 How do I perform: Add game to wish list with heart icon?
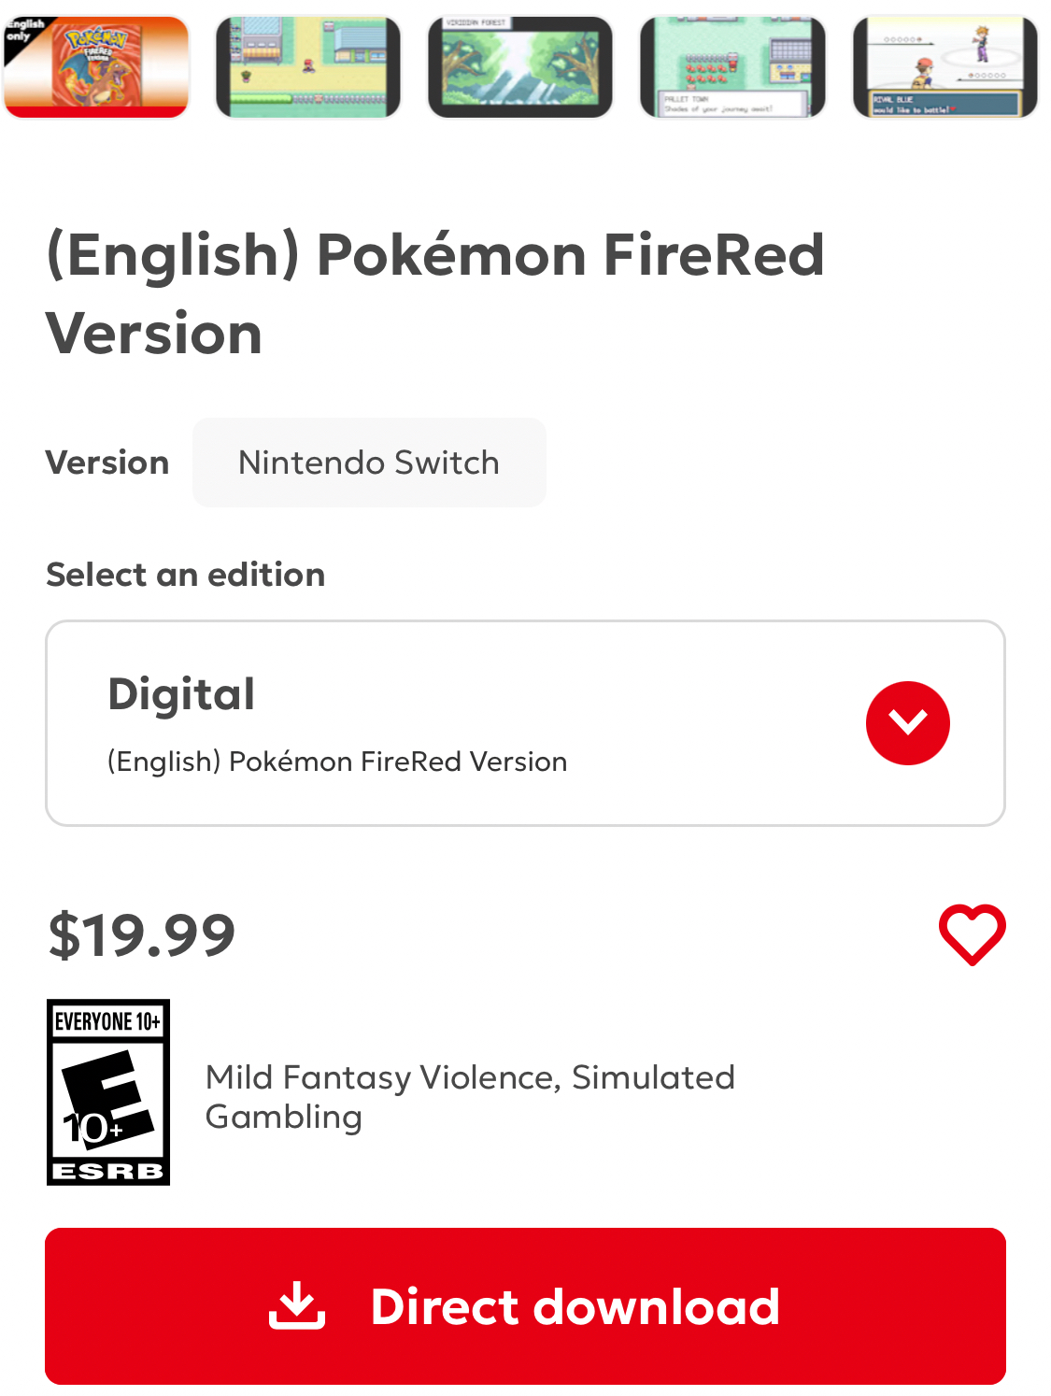(x=972, y=933)
